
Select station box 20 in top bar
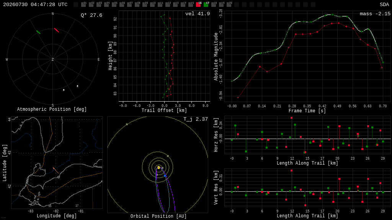pyautogui.click(x=229, y=5)
